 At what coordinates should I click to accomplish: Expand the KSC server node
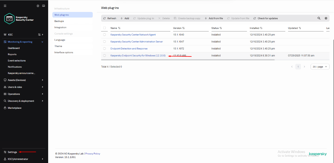click(x=43, y=34)
